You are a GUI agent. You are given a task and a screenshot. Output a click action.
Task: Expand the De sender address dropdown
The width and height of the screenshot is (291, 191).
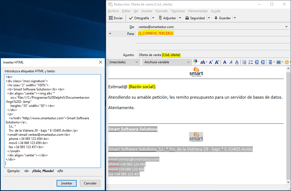[286, 27]
